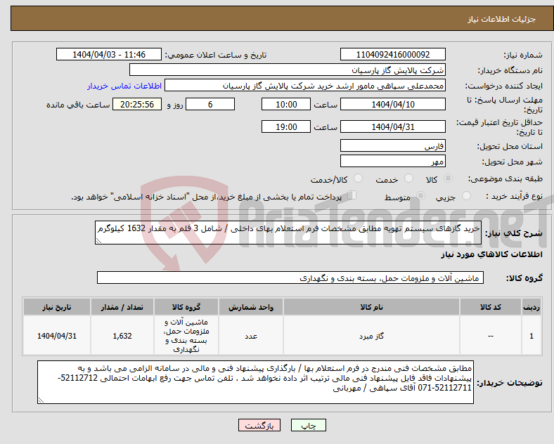Click the section title اطلاعات کالاهای مورد نیاز
Image resolution: width=554 pixels, height=444 pixels.
(491, 254)
